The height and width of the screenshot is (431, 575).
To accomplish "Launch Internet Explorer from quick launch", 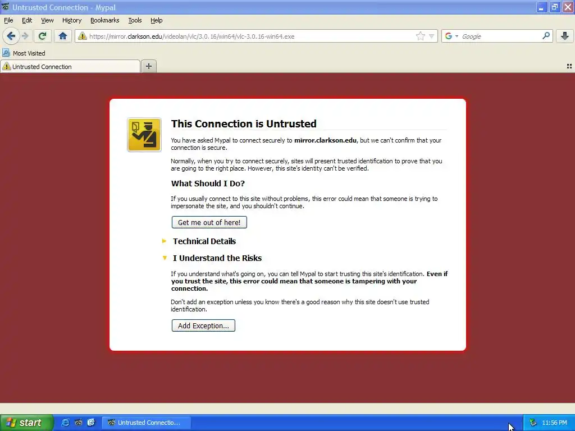I will 65,423.
